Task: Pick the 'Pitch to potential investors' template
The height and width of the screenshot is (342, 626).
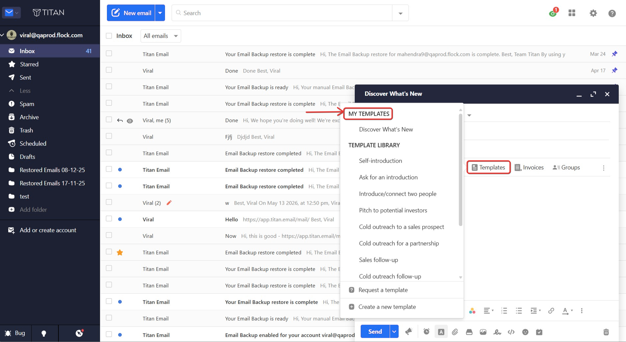Action: click(x=393, y=210)
